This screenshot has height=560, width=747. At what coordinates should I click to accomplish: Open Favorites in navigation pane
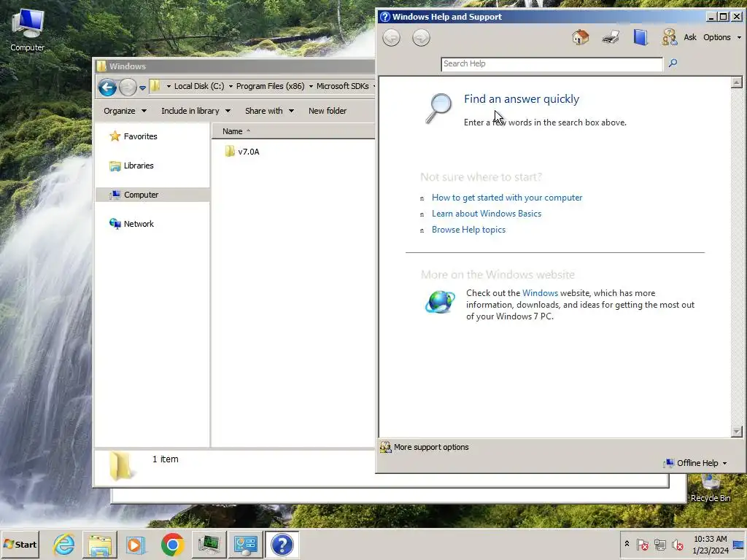pyautogui.click(x=133, y=136)
